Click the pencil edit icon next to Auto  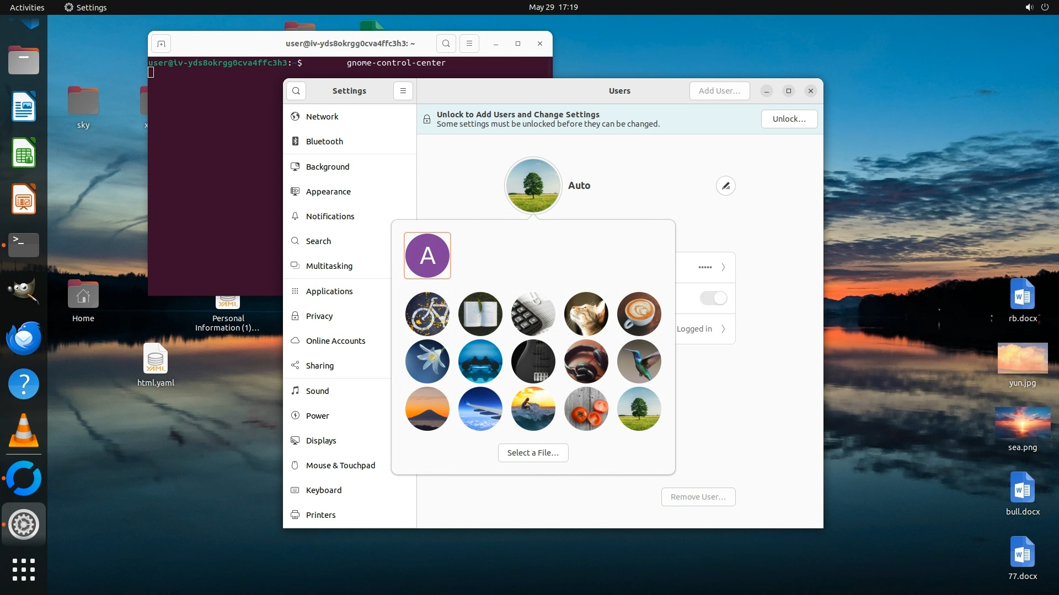click(x=725, y=186)
